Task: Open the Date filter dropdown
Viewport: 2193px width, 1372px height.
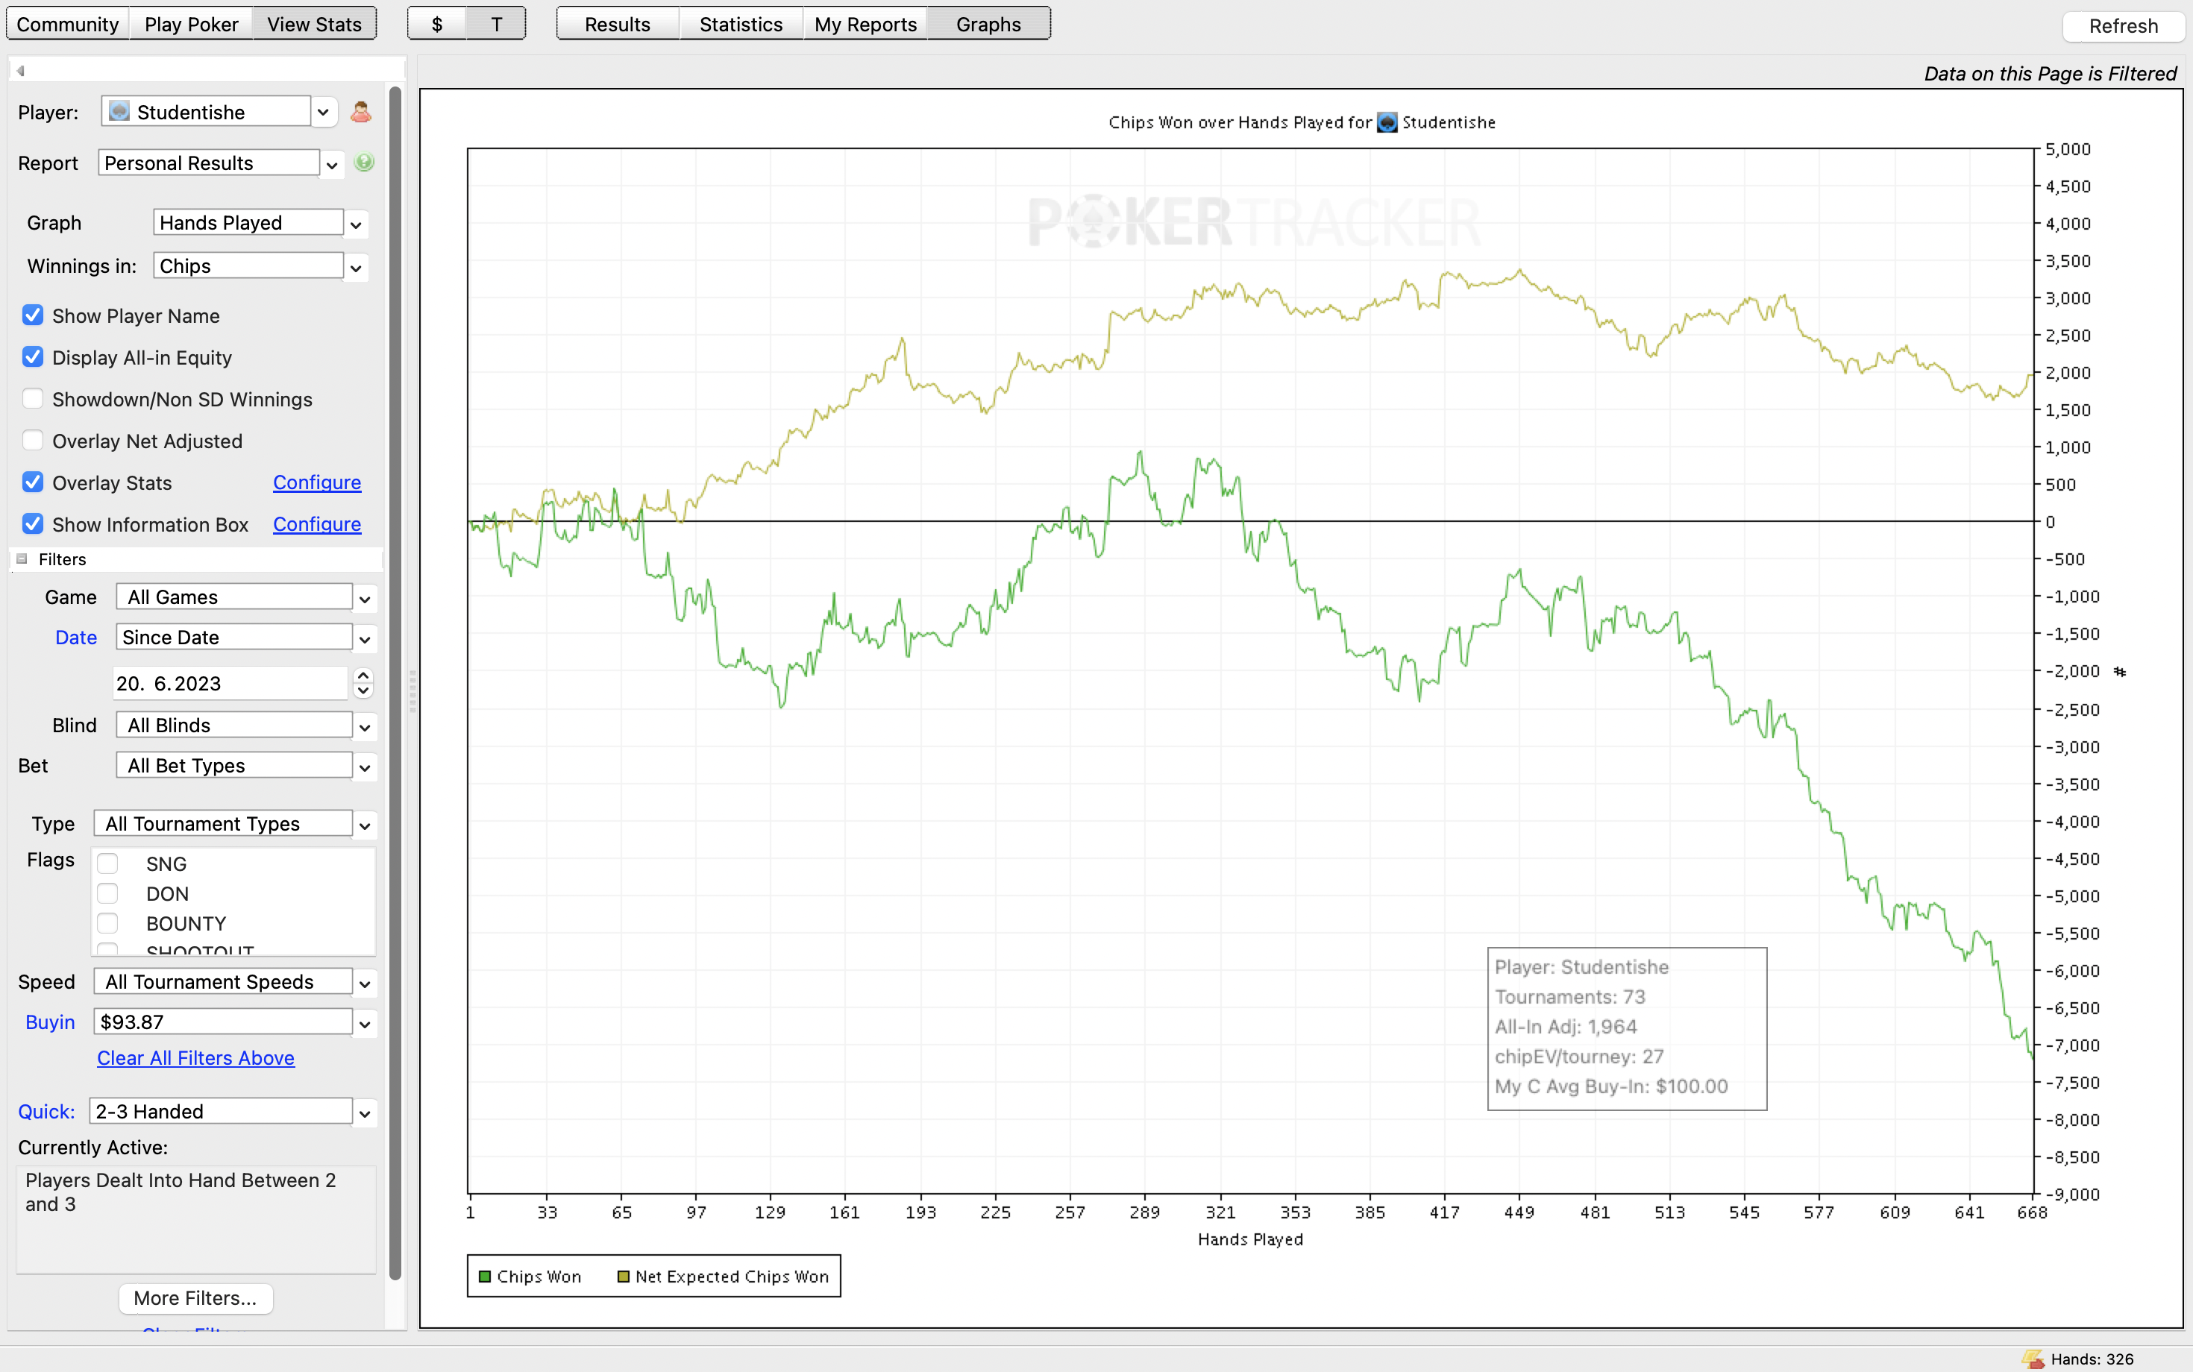Action: pyautogui.click(x=365, y=639)
